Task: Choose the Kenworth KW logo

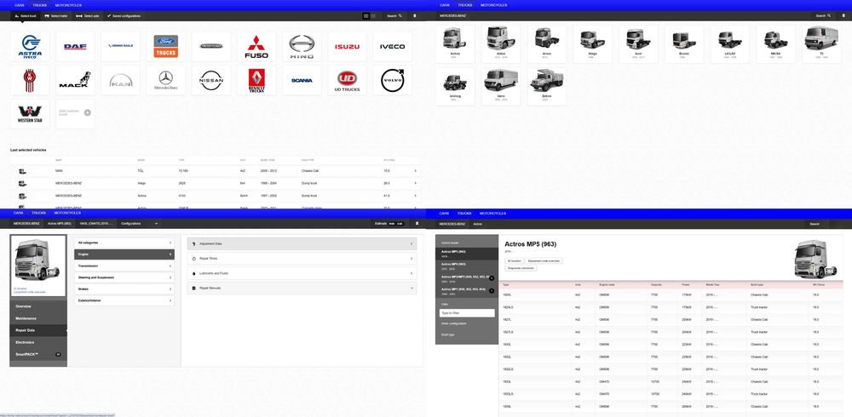Action: (x=29, y=80)
